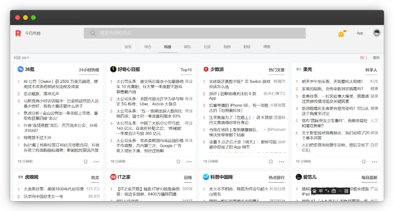This screenshot has height=211, width=394.
Task: Open 每日最新 list of 爱范儿
Action: (x=369, y=178)
